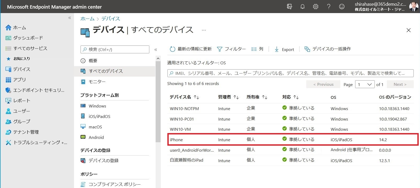Click the device menu scrollbar

158,101
